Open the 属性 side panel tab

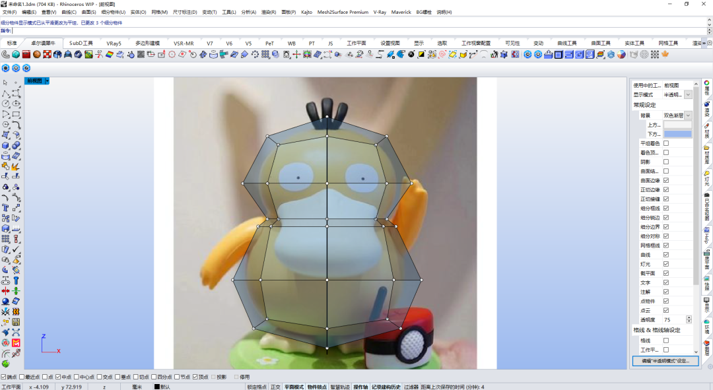click(x=707, y=88)
